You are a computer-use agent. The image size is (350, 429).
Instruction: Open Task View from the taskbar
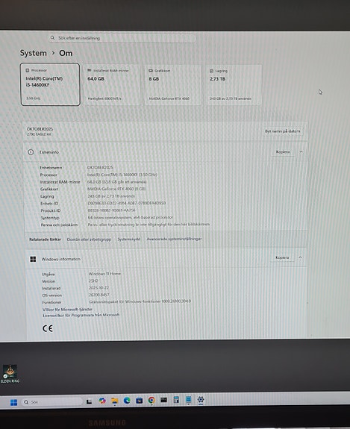[89, 401]
